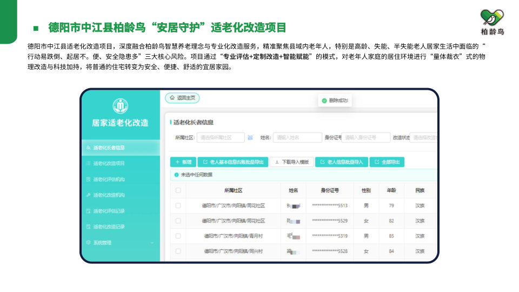
Task: Click the 民族 column header
Action: pos(420,190)
